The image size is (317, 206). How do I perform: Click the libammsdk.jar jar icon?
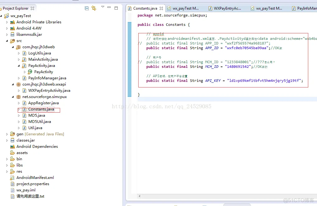point(12,35)
